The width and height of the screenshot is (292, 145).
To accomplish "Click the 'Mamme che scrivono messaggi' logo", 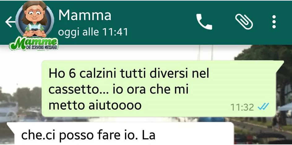I will pyautogui.click(x=34, y=43).
